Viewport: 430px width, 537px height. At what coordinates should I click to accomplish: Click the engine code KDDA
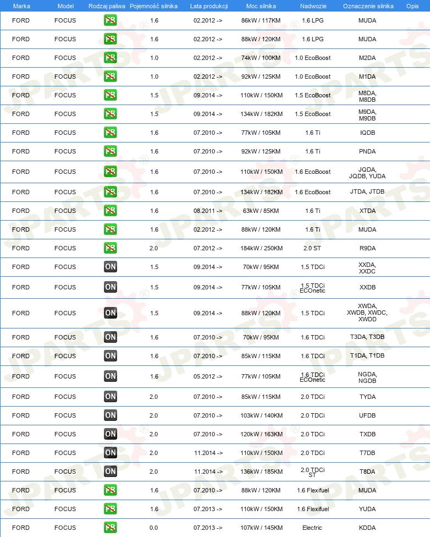tap(367, 528)
